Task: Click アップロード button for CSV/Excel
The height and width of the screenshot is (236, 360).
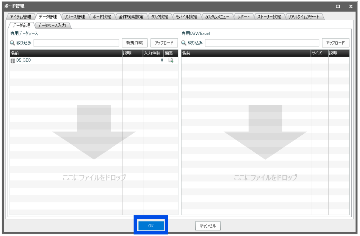Action: click(335, 43)
